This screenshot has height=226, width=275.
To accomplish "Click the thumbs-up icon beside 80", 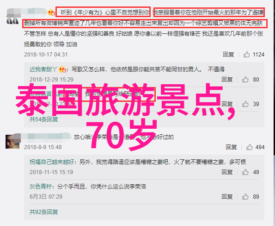I will click(245, 80).
